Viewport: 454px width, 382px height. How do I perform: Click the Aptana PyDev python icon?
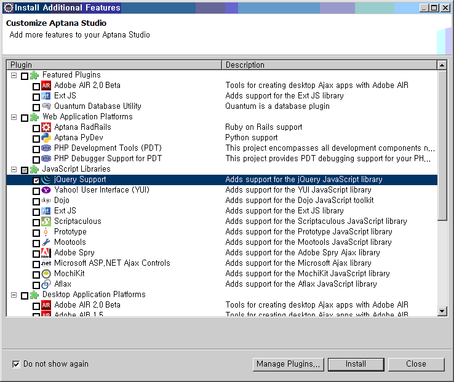pos(46,138)
